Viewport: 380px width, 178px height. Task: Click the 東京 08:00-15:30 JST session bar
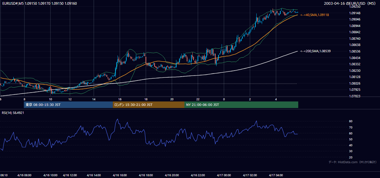(68, 105)
